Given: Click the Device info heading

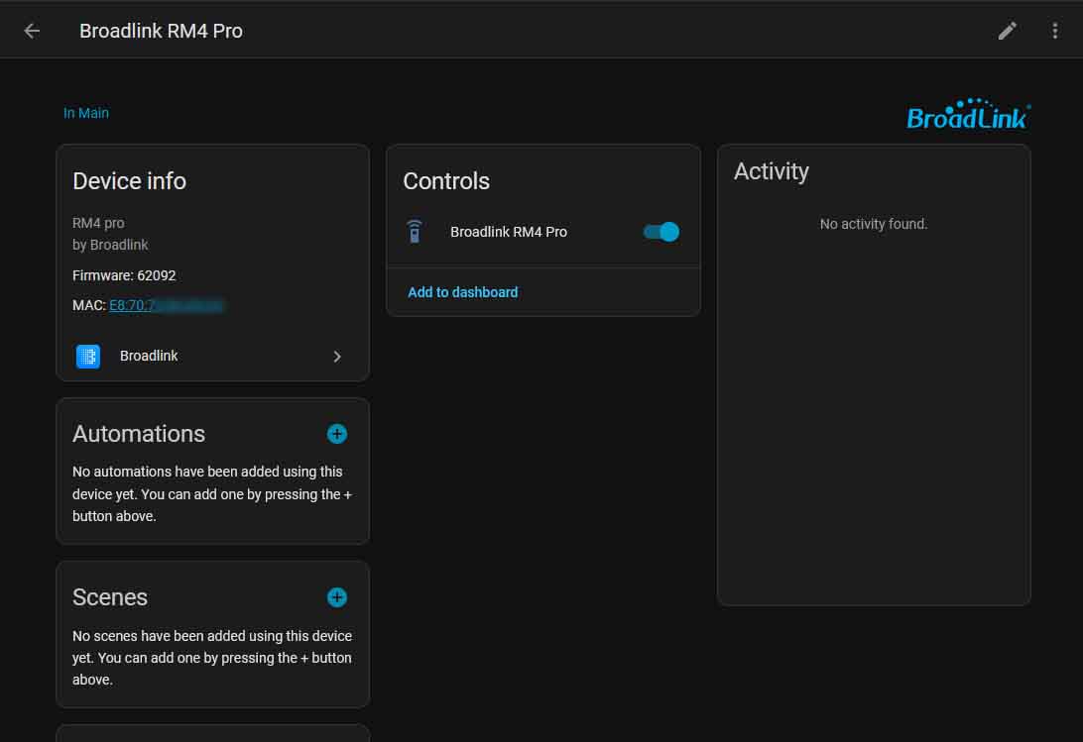Looking at the screenshot, I should click(x=129, y=181).
